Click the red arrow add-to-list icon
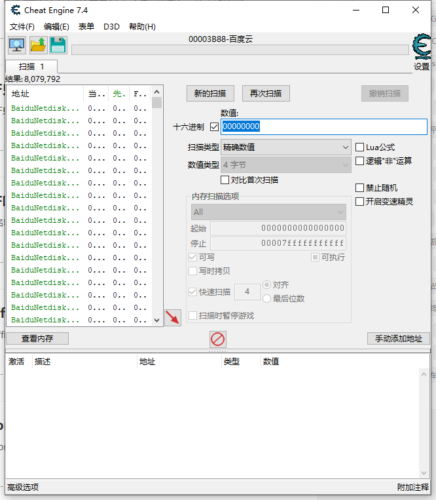Viewport: 436px width, 500px height. click(x=173, y=318)
